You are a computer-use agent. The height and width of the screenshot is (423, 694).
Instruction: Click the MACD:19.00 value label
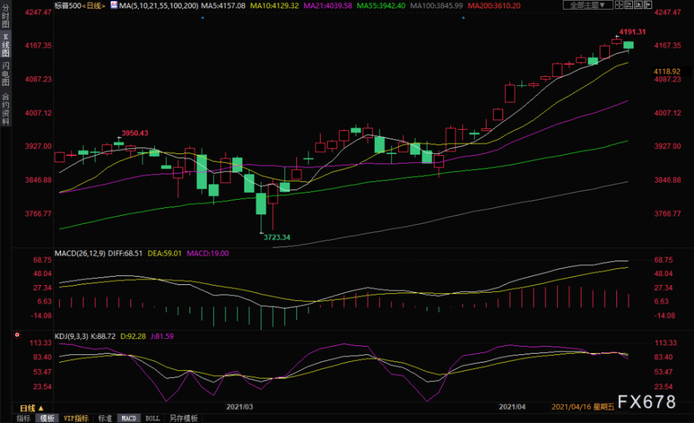pyautogui.click(x=208, y=254)
